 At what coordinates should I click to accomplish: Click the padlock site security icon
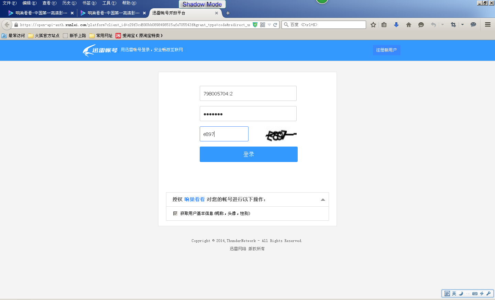click(x=16, y=25)
